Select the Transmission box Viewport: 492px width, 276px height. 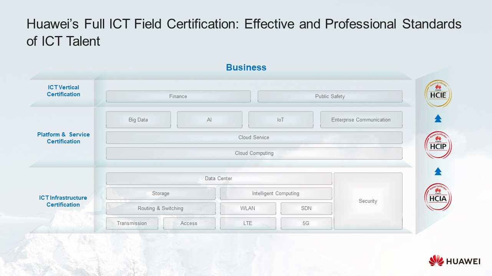[132, 223]
